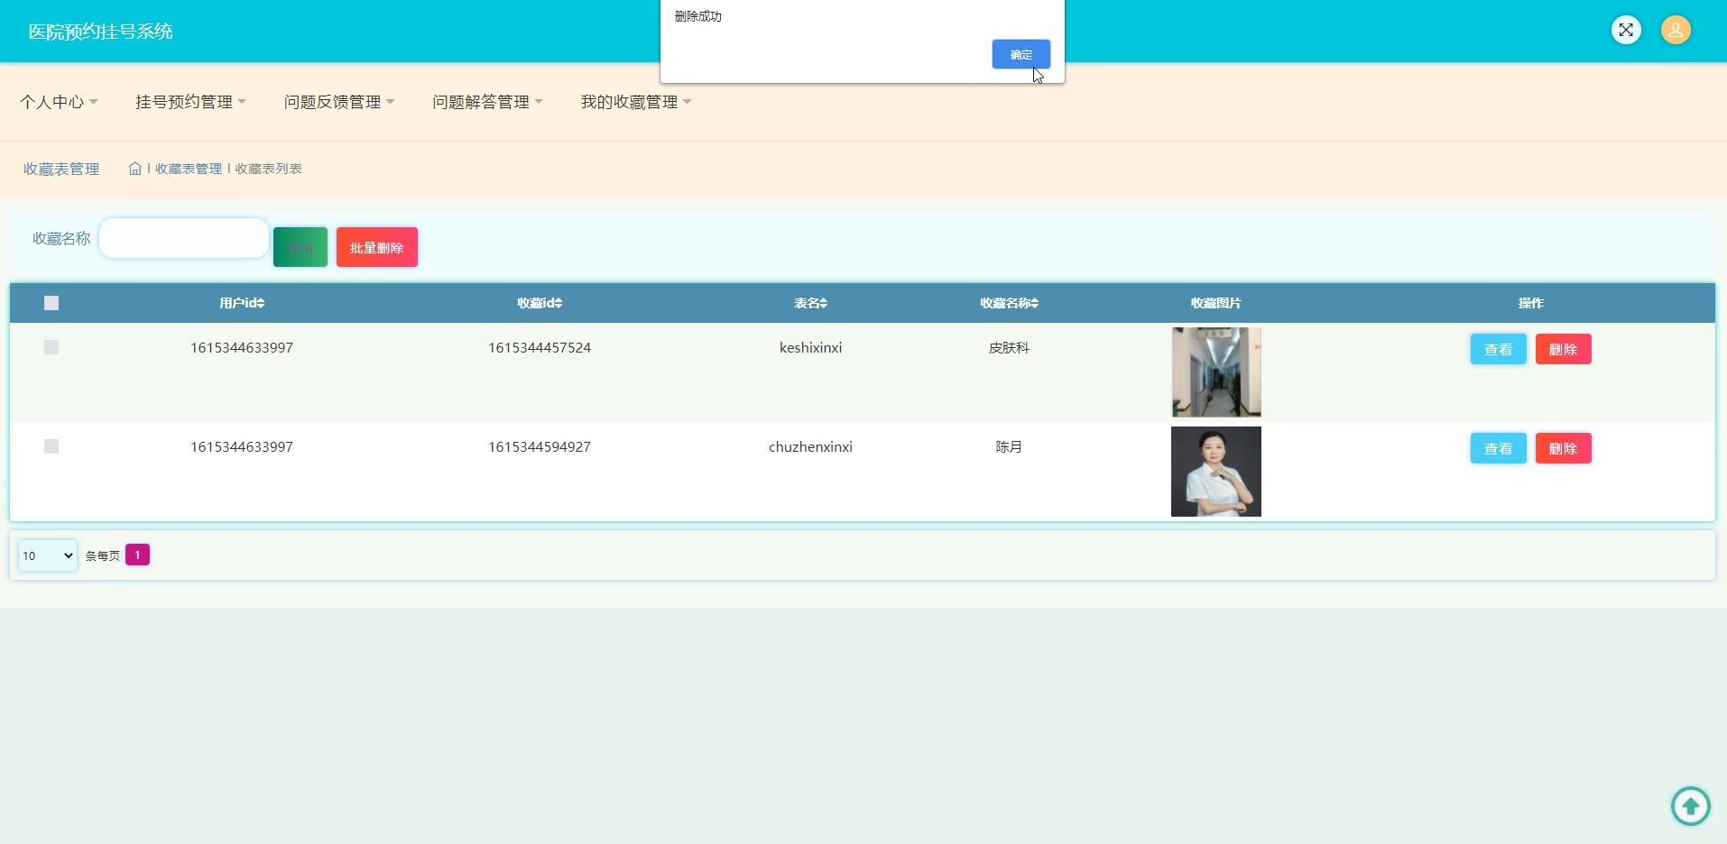Click inside the 收藏名称 search field
Image resolution: width=1727 pixels, height=844 pixels.
[183, 238]
